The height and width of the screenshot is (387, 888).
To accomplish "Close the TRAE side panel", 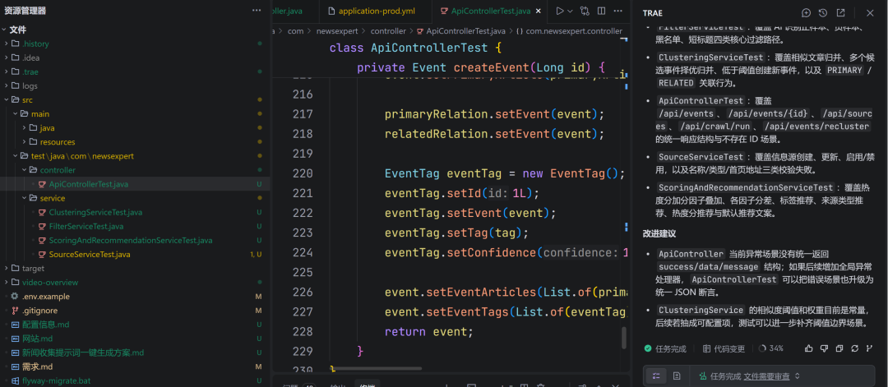I will click(x=871, y=12).
